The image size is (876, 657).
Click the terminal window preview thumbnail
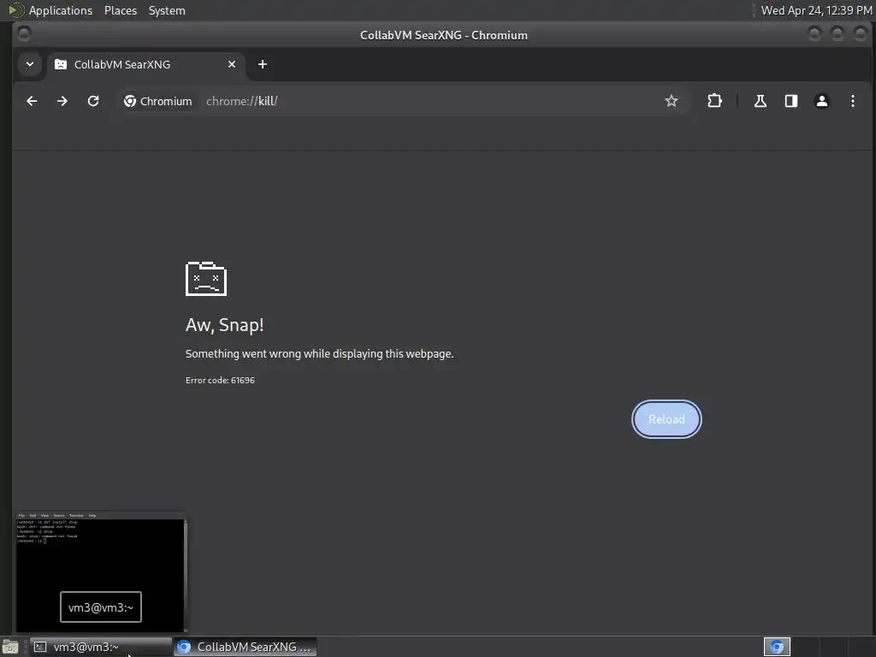[101, 572]
